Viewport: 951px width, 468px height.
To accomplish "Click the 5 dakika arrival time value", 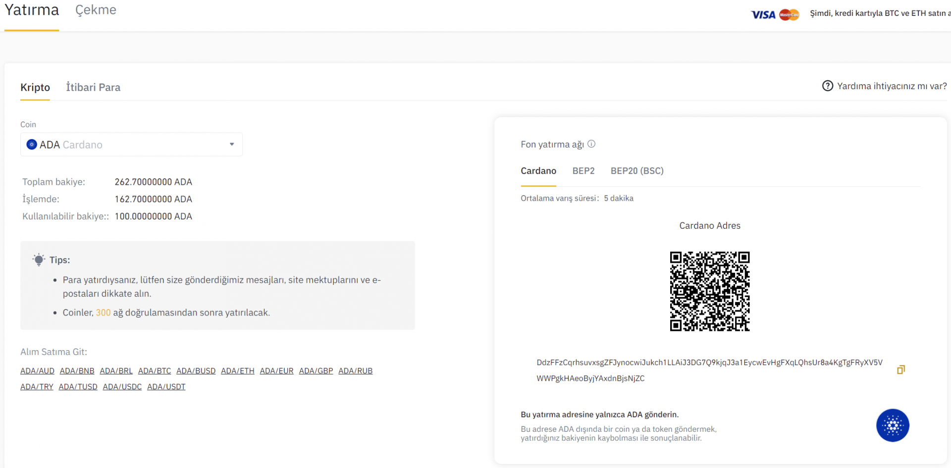I will coord(619,198).
